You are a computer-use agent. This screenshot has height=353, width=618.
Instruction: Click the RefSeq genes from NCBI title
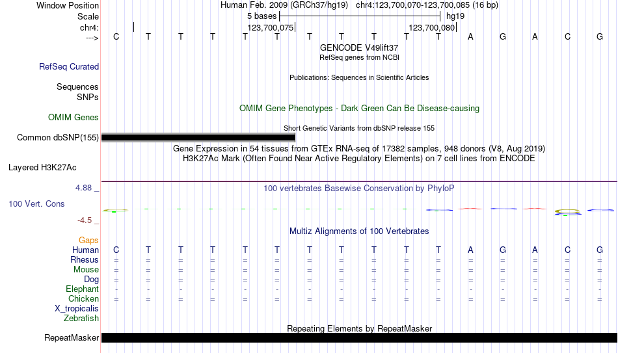[359, 57]
